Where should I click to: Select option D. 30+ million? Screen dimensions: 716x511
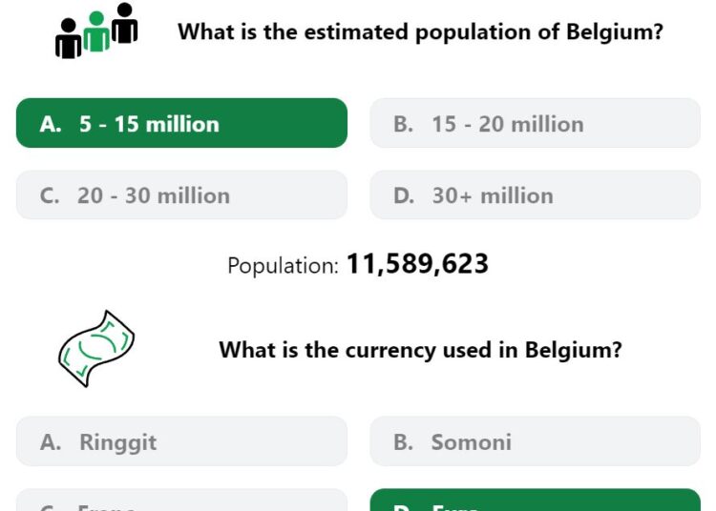(x=535, y=195)
